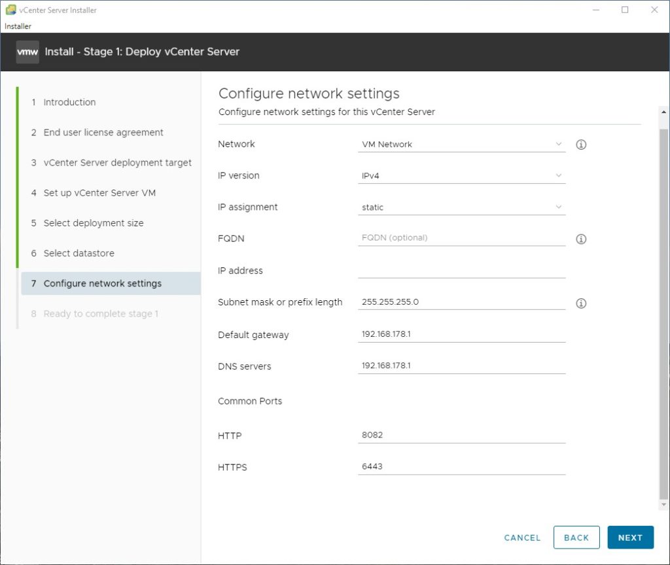This screenshot has width=670, height=565.
Task: Click the subnet mask field 255.255.255.0
Action: [461, 302]
